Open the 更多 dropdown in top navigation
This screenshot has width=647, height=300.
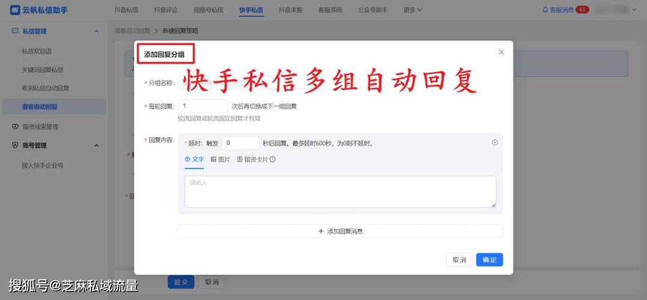412,10
